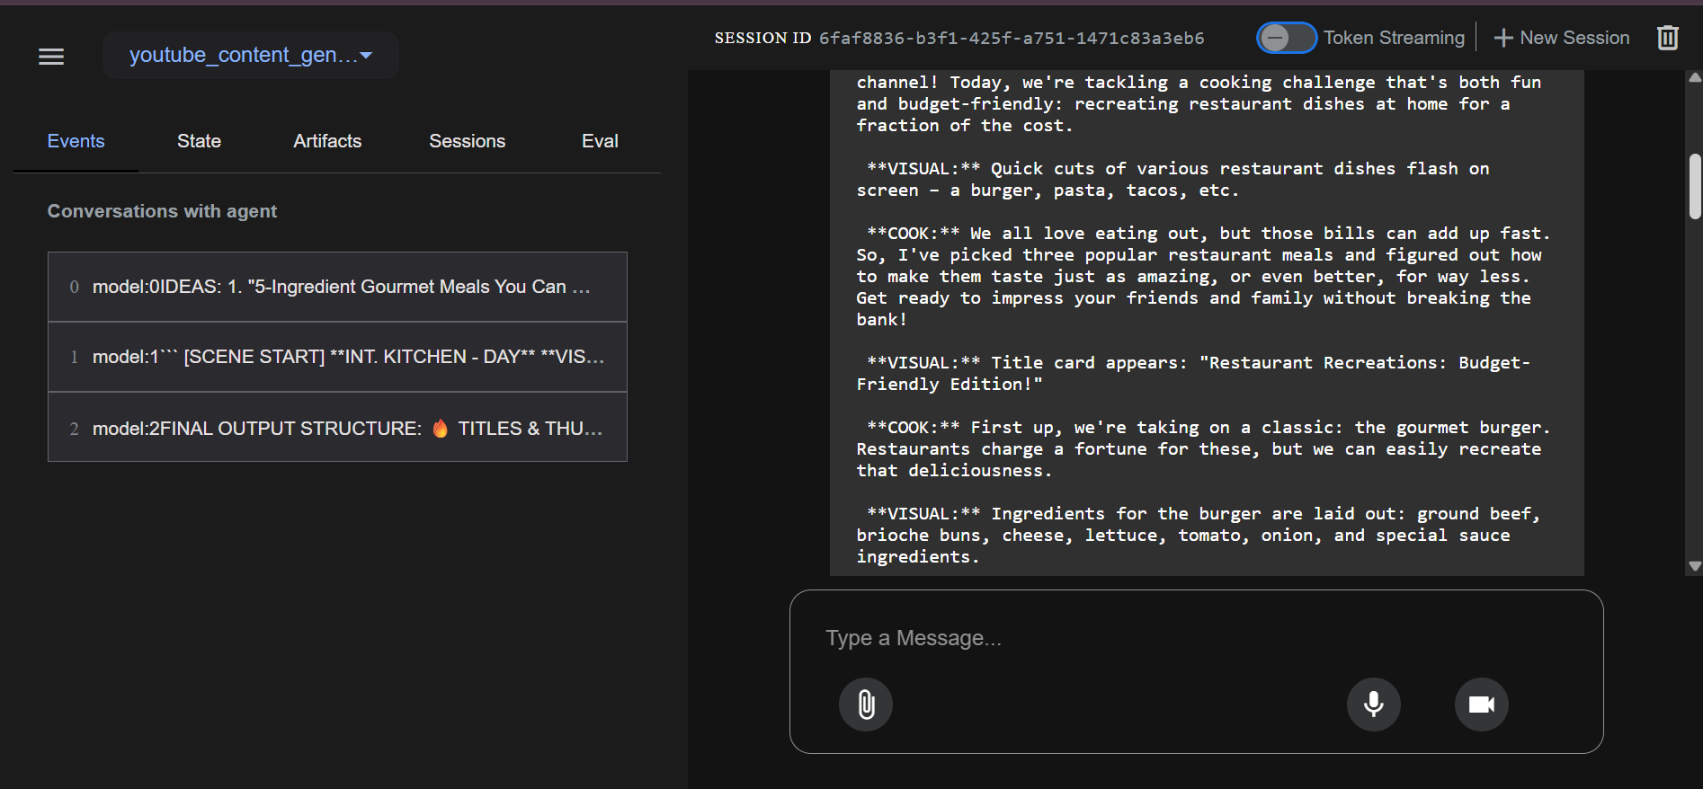Image resolution: width=1703 pixels, height=789 pixels.
Task: Attach a file with paperclip icon
Action: [x=866, y=705]
